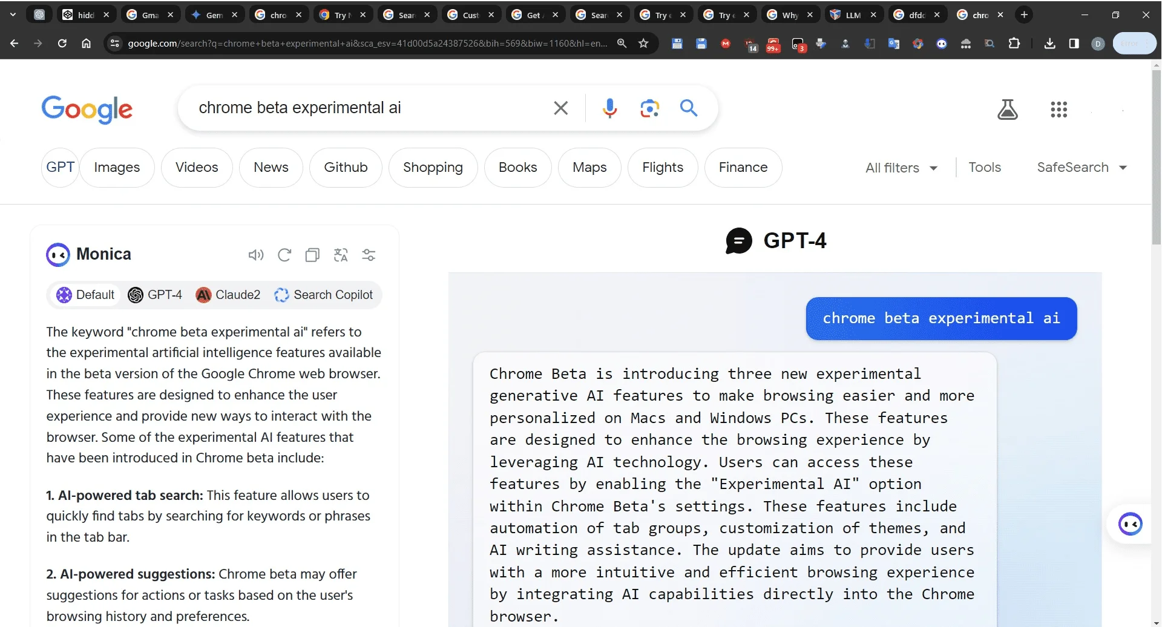Switch Monica to the GPT-4 model

155,295
